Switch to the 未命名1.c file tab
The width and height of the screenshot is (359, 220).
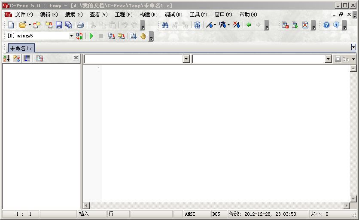point(21,49)
